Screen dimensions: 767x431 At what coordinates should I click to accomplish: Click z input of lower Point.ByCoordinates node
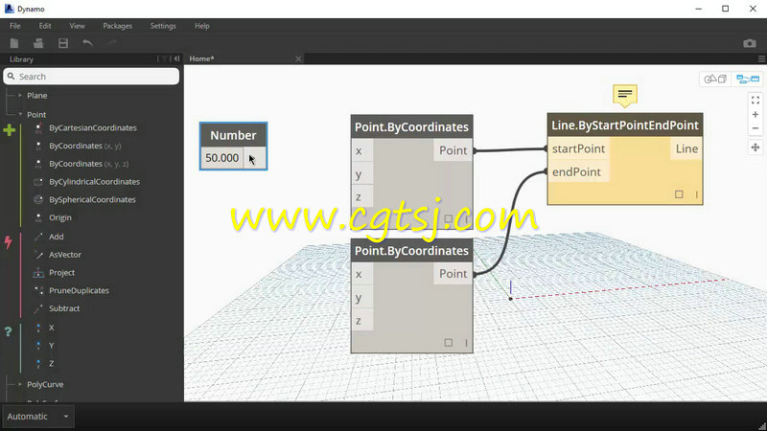[x=362, y=321]
